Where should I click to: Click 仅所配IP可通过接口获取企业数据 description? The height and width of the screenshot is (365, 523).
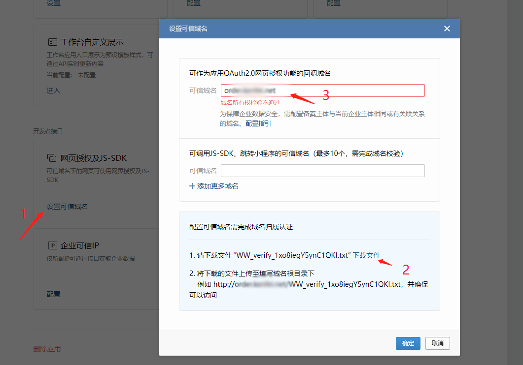coord(91,259)
